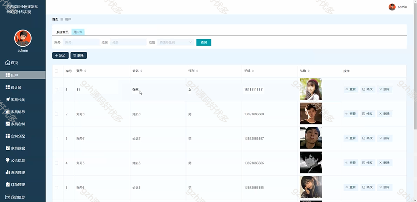Viewport: 417px width, 202px height.
Task: Open the 性别 selection dropdown
Action: click(x=175, y=42)
